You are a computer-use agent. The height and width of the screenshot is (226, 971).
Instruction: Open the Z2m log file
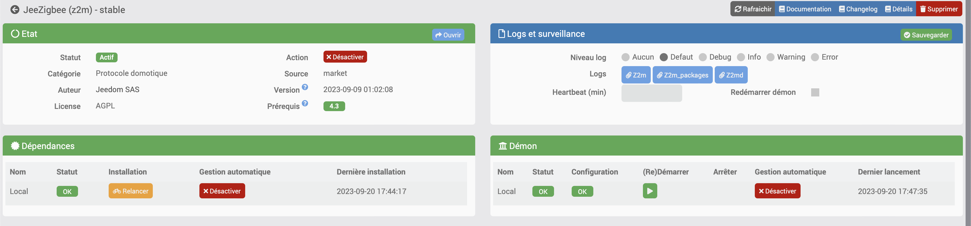pyautogui.click(x=636, y=75)
